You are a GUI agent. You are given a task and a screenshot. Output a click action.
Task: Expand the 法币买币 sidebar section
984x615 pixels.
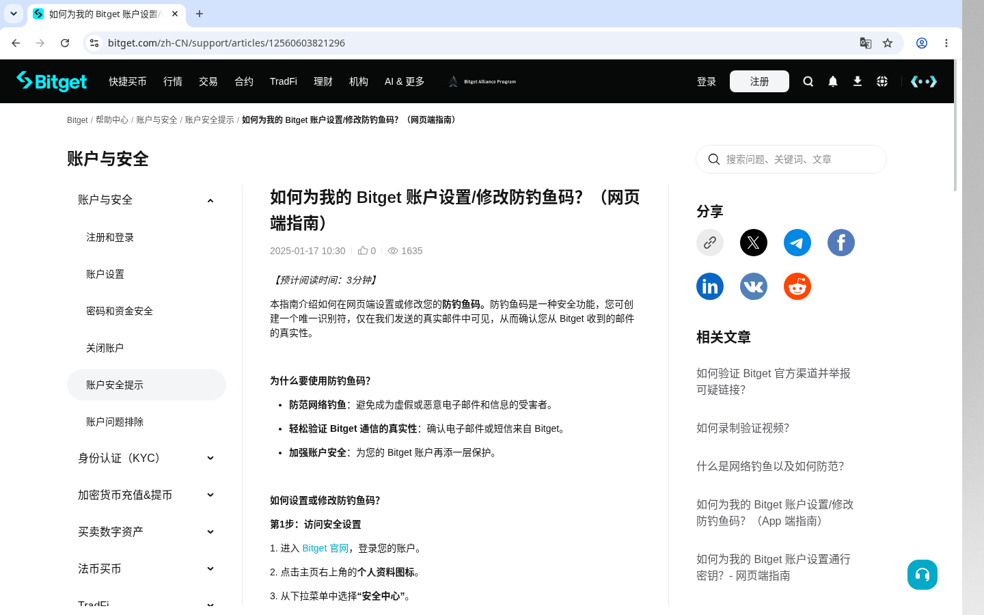[210, 569]
